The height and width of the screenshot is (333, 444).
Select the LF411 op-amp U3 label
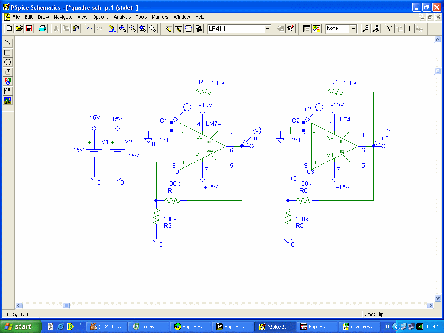pyautogui.click(x=349, y=120)
